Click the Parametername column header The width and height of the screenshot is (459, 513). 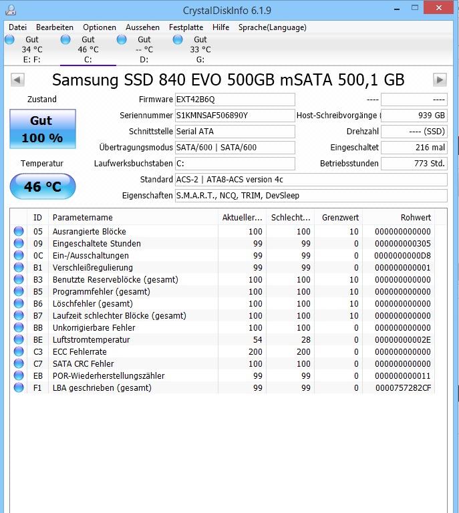pos(133,218)
